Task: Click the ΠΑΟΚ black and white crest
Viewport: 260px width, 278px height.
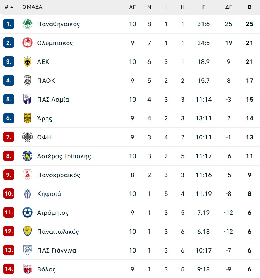Action: (28, 80)
